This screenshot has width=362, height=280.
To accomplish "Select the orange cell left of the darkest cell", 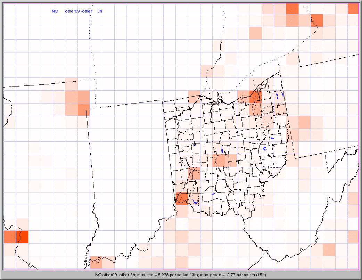I will point(10,237).
